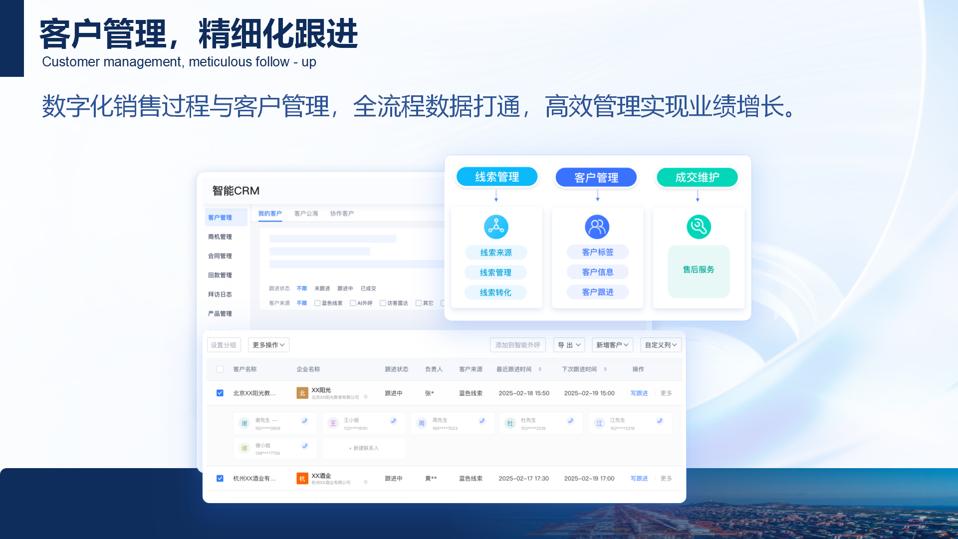Click phone icon next to 杜先生
This screenshot has height=539, width=958.
[x=571, y=421]
